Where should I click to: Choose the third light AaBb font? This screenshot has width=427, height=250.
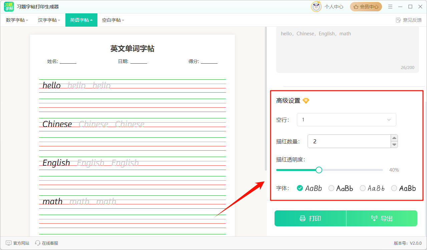(363, 188)
